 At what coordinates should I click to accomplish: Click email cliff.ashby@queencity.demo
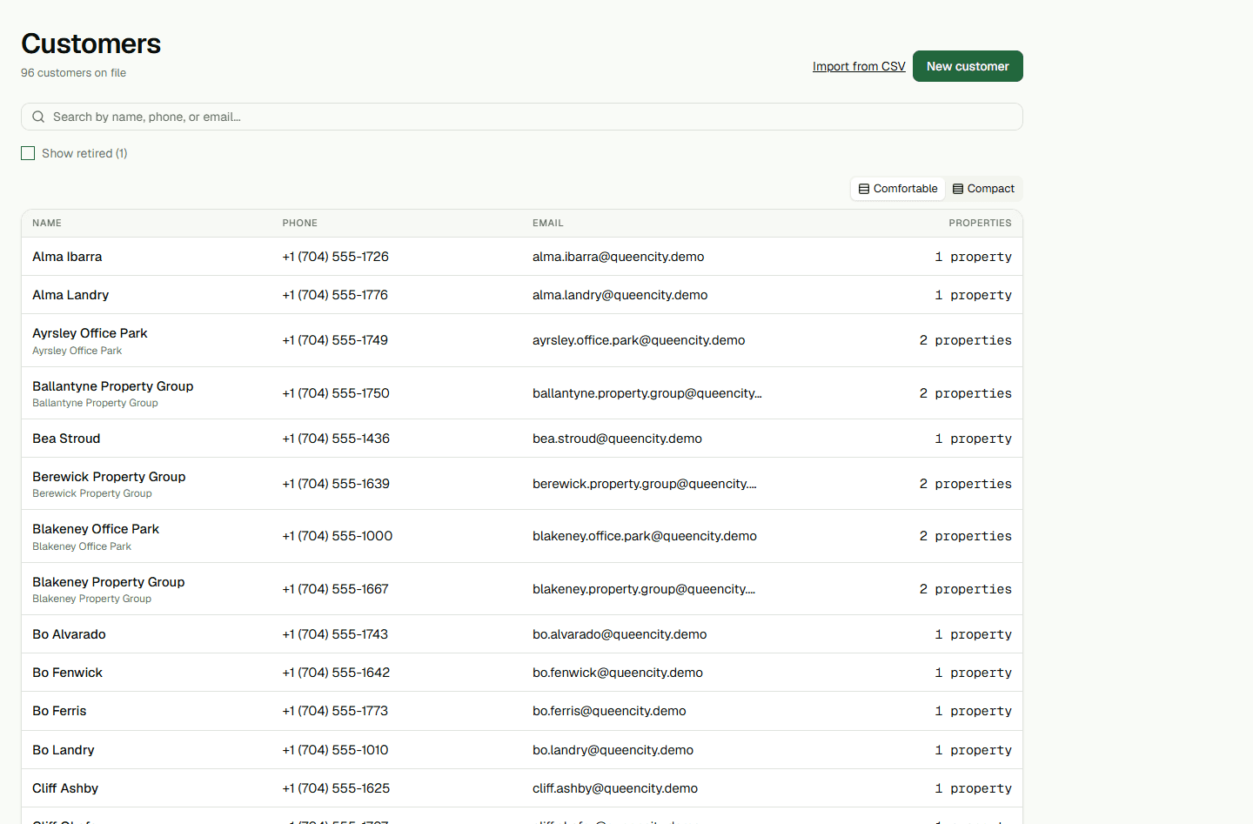[x=615, y=788]
